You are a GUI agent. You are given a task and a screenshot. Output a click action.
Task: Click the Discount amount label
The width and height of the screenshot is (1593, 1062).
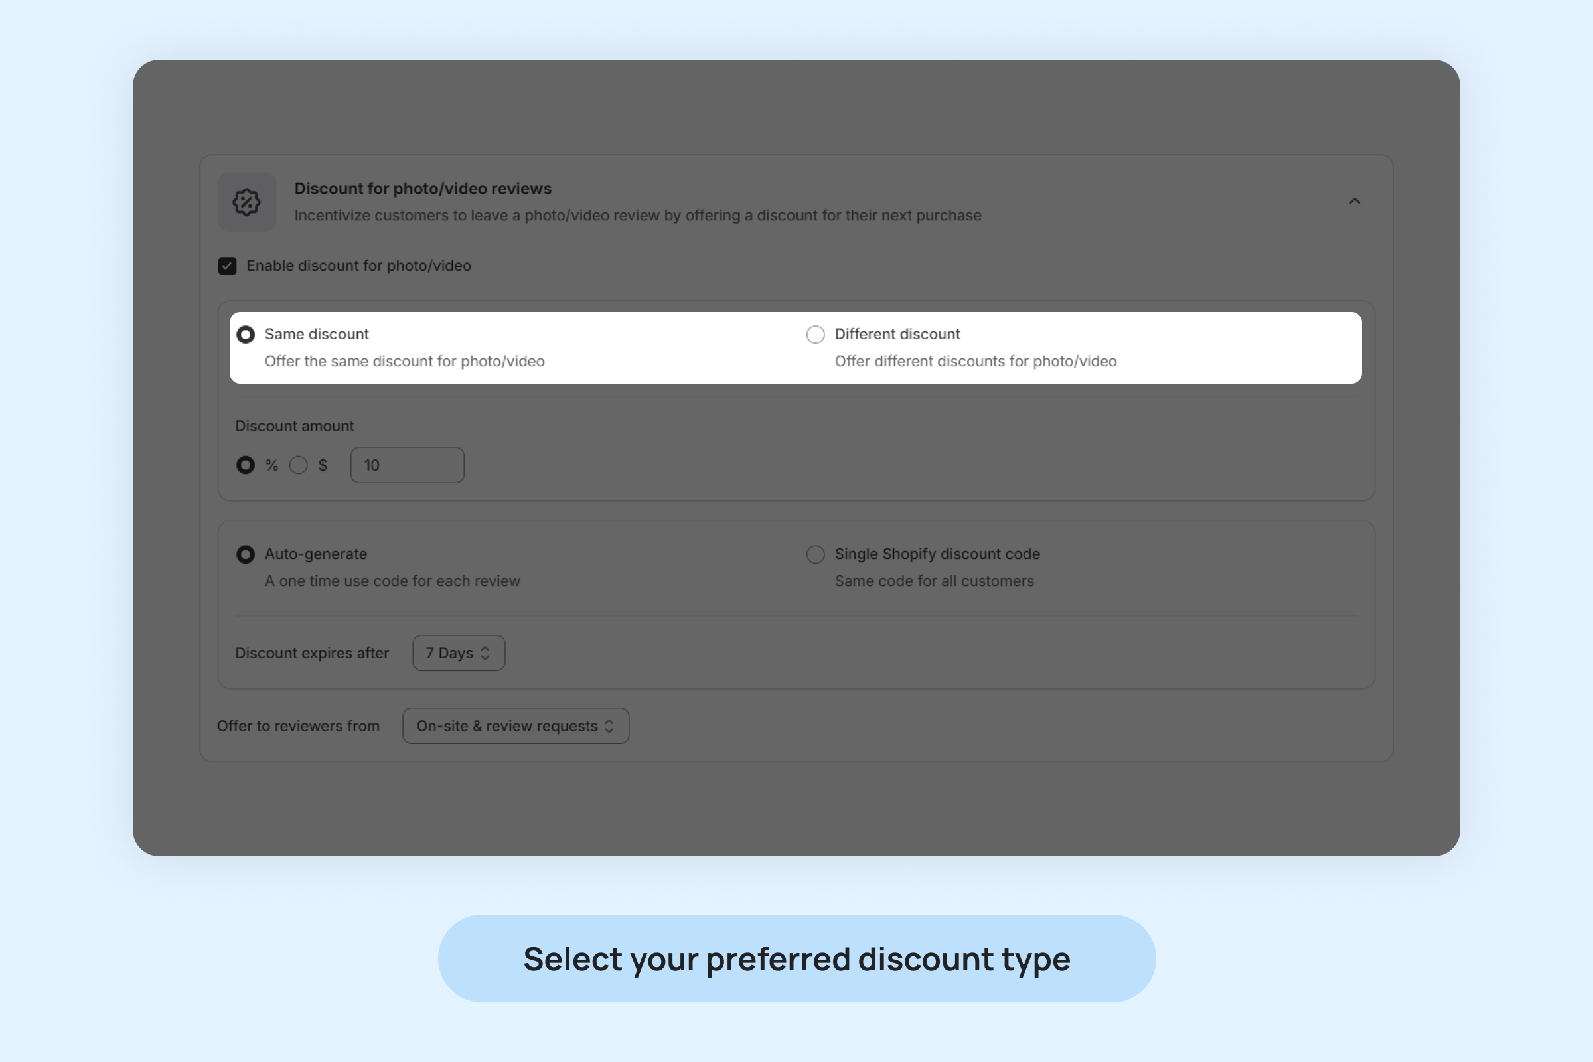(x=295, y=427)
